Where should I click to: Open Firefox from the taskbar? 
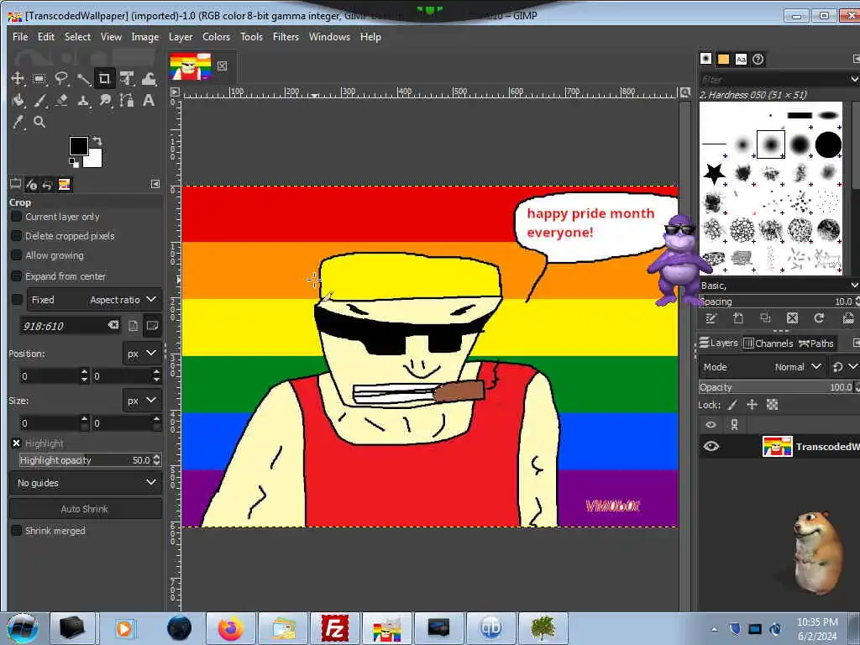(228, 628)
